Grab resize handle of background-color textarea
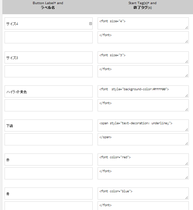 (187, 95)
